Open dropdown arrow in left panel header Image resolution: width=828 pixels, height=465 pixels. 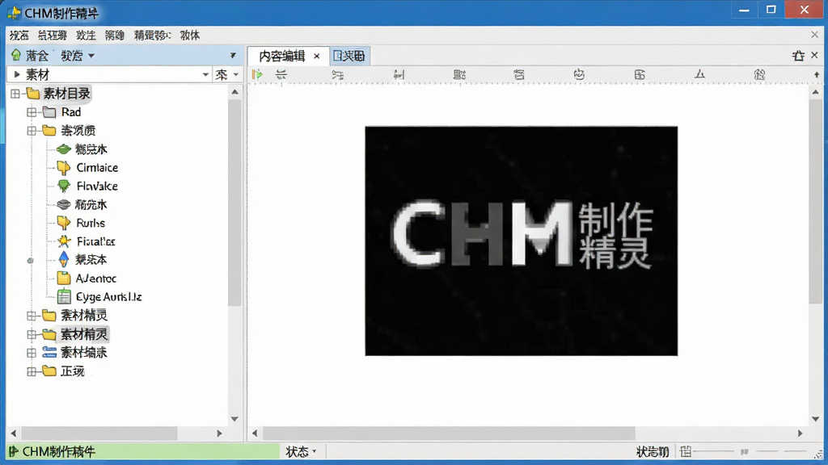(91, 56)
